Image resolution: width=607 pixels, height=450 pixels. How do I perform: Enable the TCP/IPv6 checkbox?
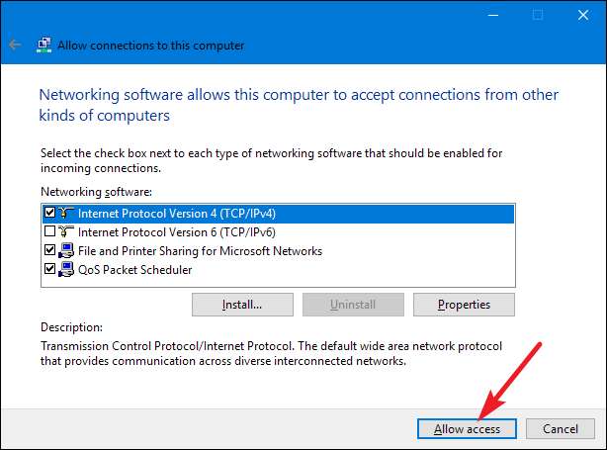pos(50,231)
